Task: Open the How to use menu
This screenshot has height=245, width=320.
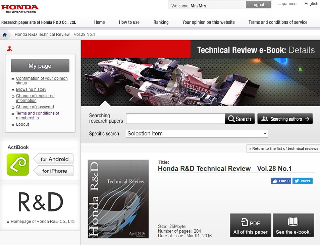Action: click(129, 22)
